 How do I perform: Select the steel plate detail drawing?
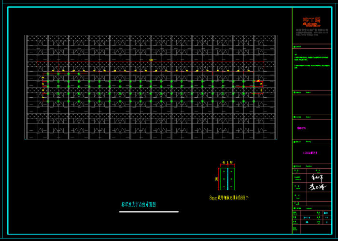pyautogui.click(x=227, y=179)
